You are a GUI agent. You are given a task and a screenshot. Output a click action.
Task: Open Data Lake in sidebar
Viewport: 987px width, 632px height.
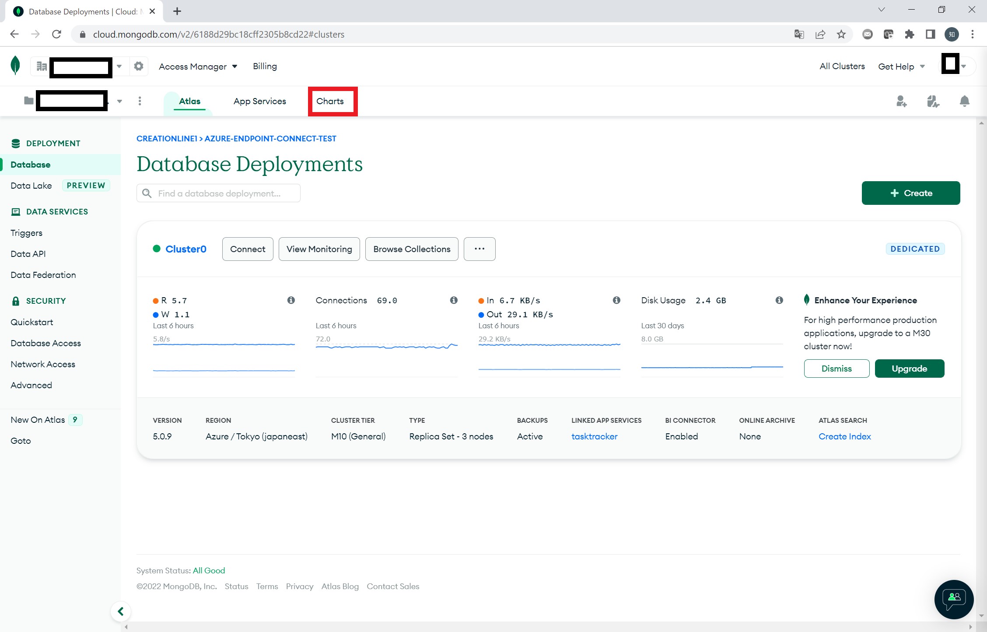point(31,186)
